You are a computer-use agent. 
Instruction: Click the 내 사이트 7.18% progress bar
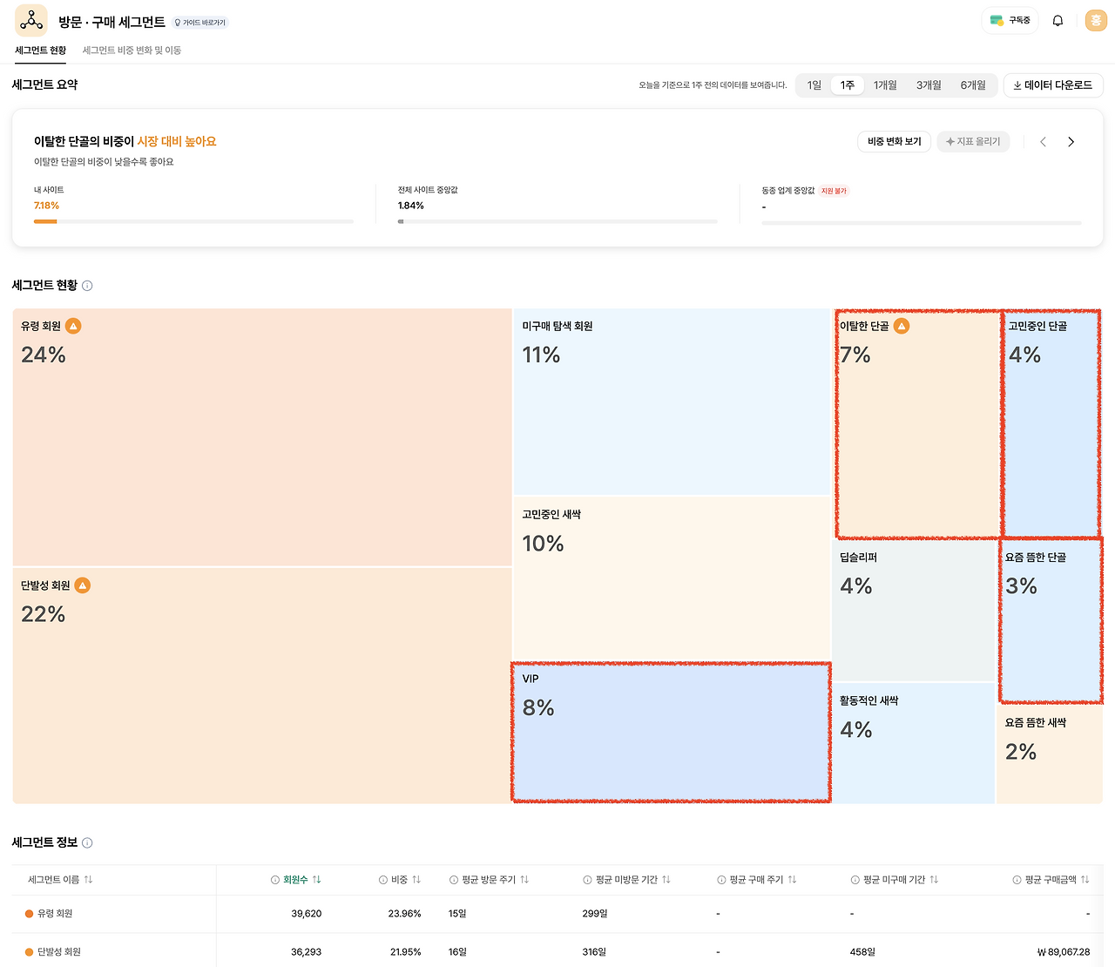pos(193,222)
